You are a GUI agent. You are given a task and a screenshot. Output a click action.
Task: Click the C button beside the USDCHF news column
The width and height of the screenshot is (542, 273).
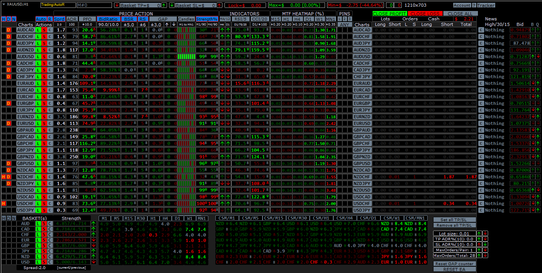point(481,203)
